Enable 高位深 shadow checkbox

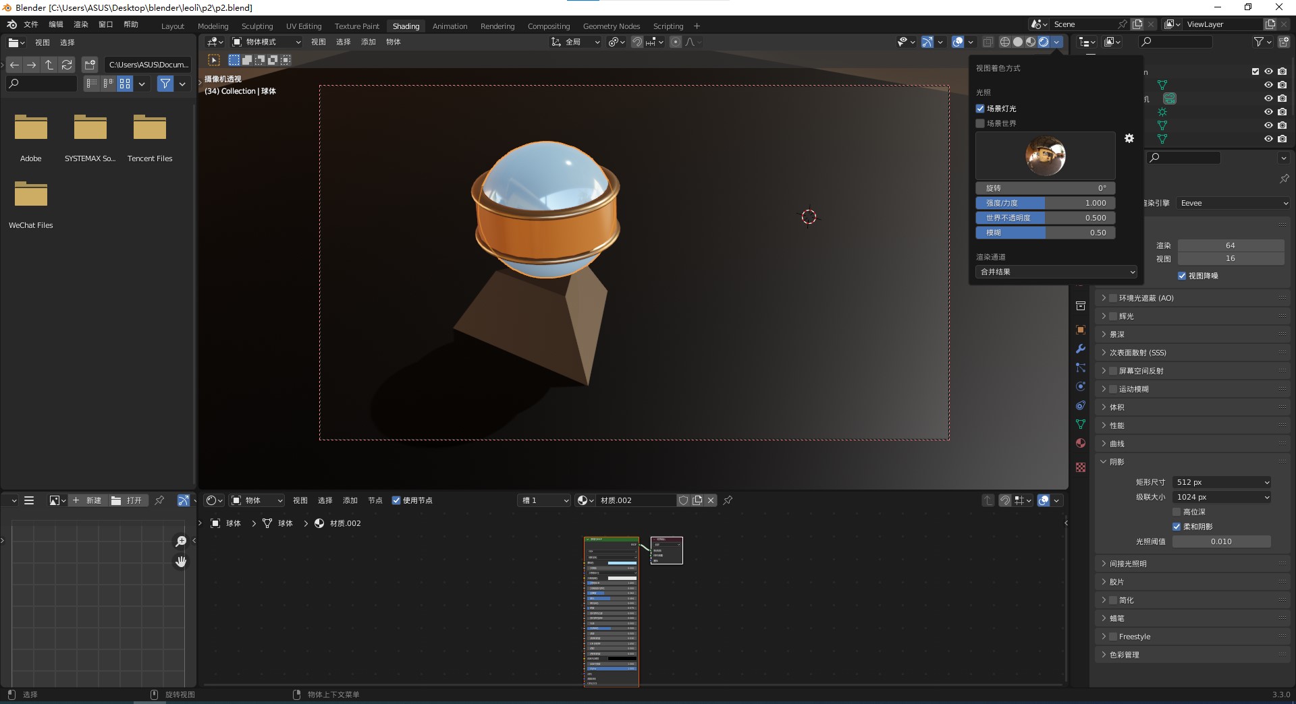pyautogui.click(x=1177, y=512)
